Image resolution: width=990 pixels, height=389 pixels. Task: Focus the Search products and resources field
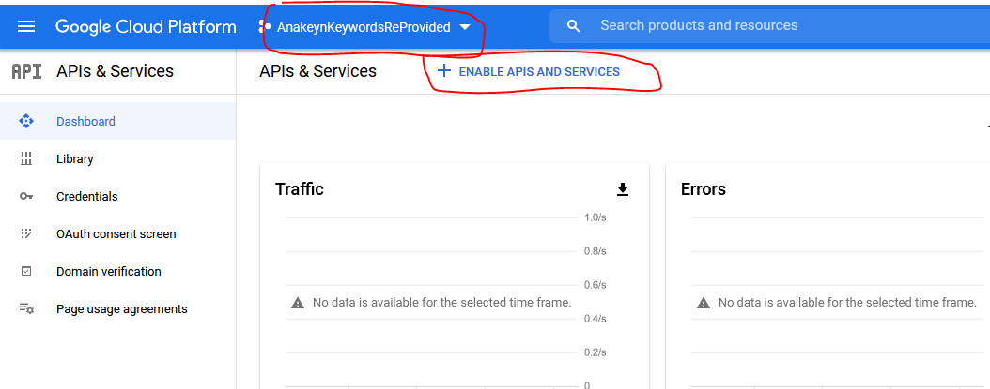tap(769, 26)
